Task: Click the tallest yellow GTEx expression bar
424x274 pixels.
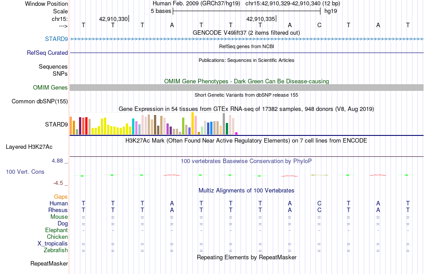Action: point(192,123)
